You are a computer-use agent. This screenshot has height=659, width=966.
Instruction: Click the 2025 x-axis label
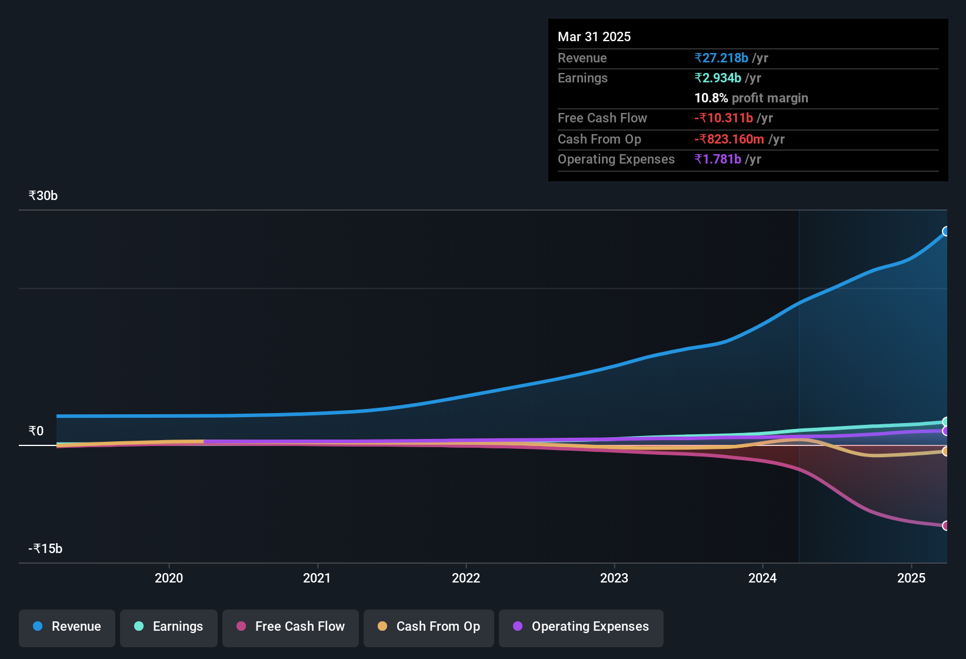click(x=911, y=578)
